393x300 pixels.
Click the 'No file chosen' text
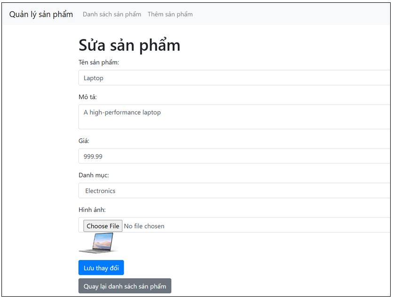144,226
